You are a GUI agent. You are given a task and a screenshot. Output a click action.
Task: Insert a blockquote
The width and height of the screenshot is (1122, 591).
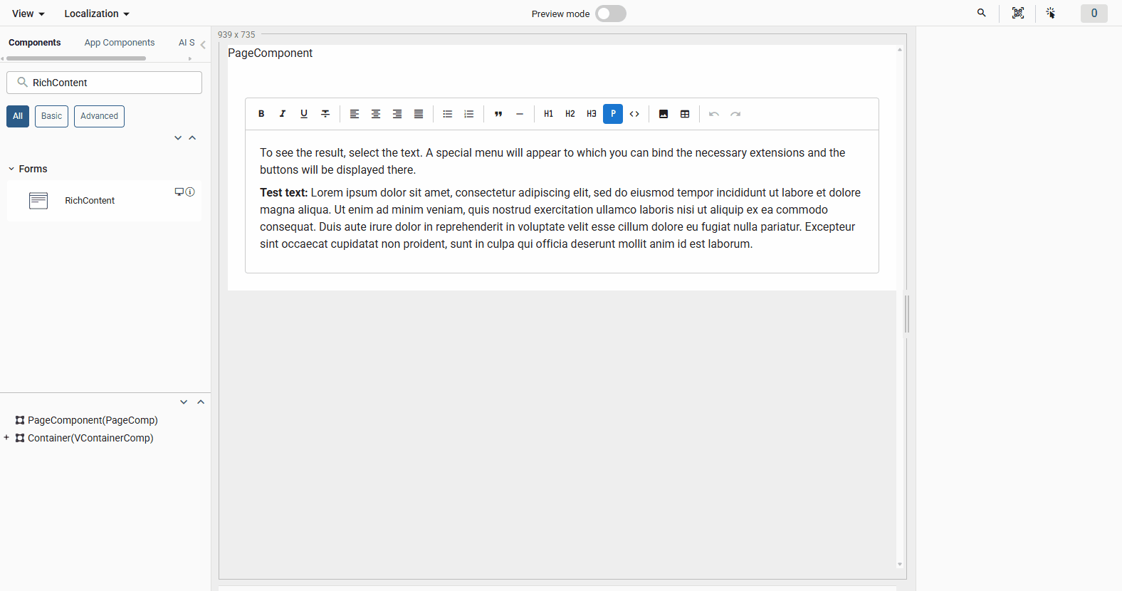(x=498, y=114)
